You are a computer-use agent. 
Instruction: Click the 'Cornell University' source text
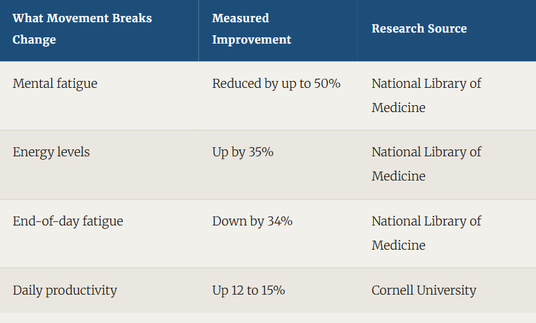point(424,290)
